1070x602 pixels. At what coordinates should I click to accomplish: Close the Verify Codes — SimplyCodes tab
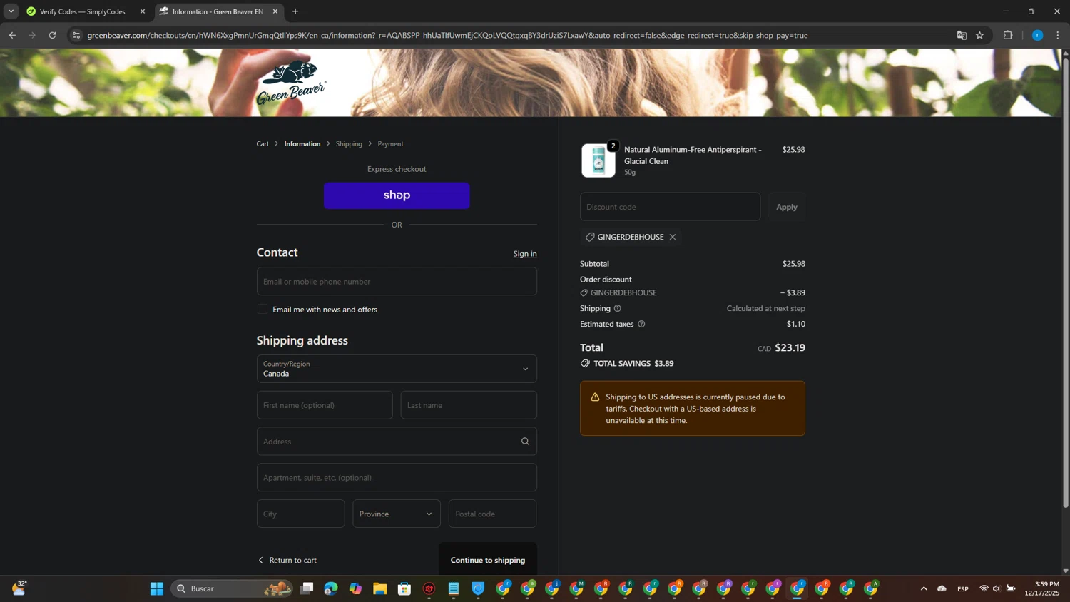click(x=143, y=11)
